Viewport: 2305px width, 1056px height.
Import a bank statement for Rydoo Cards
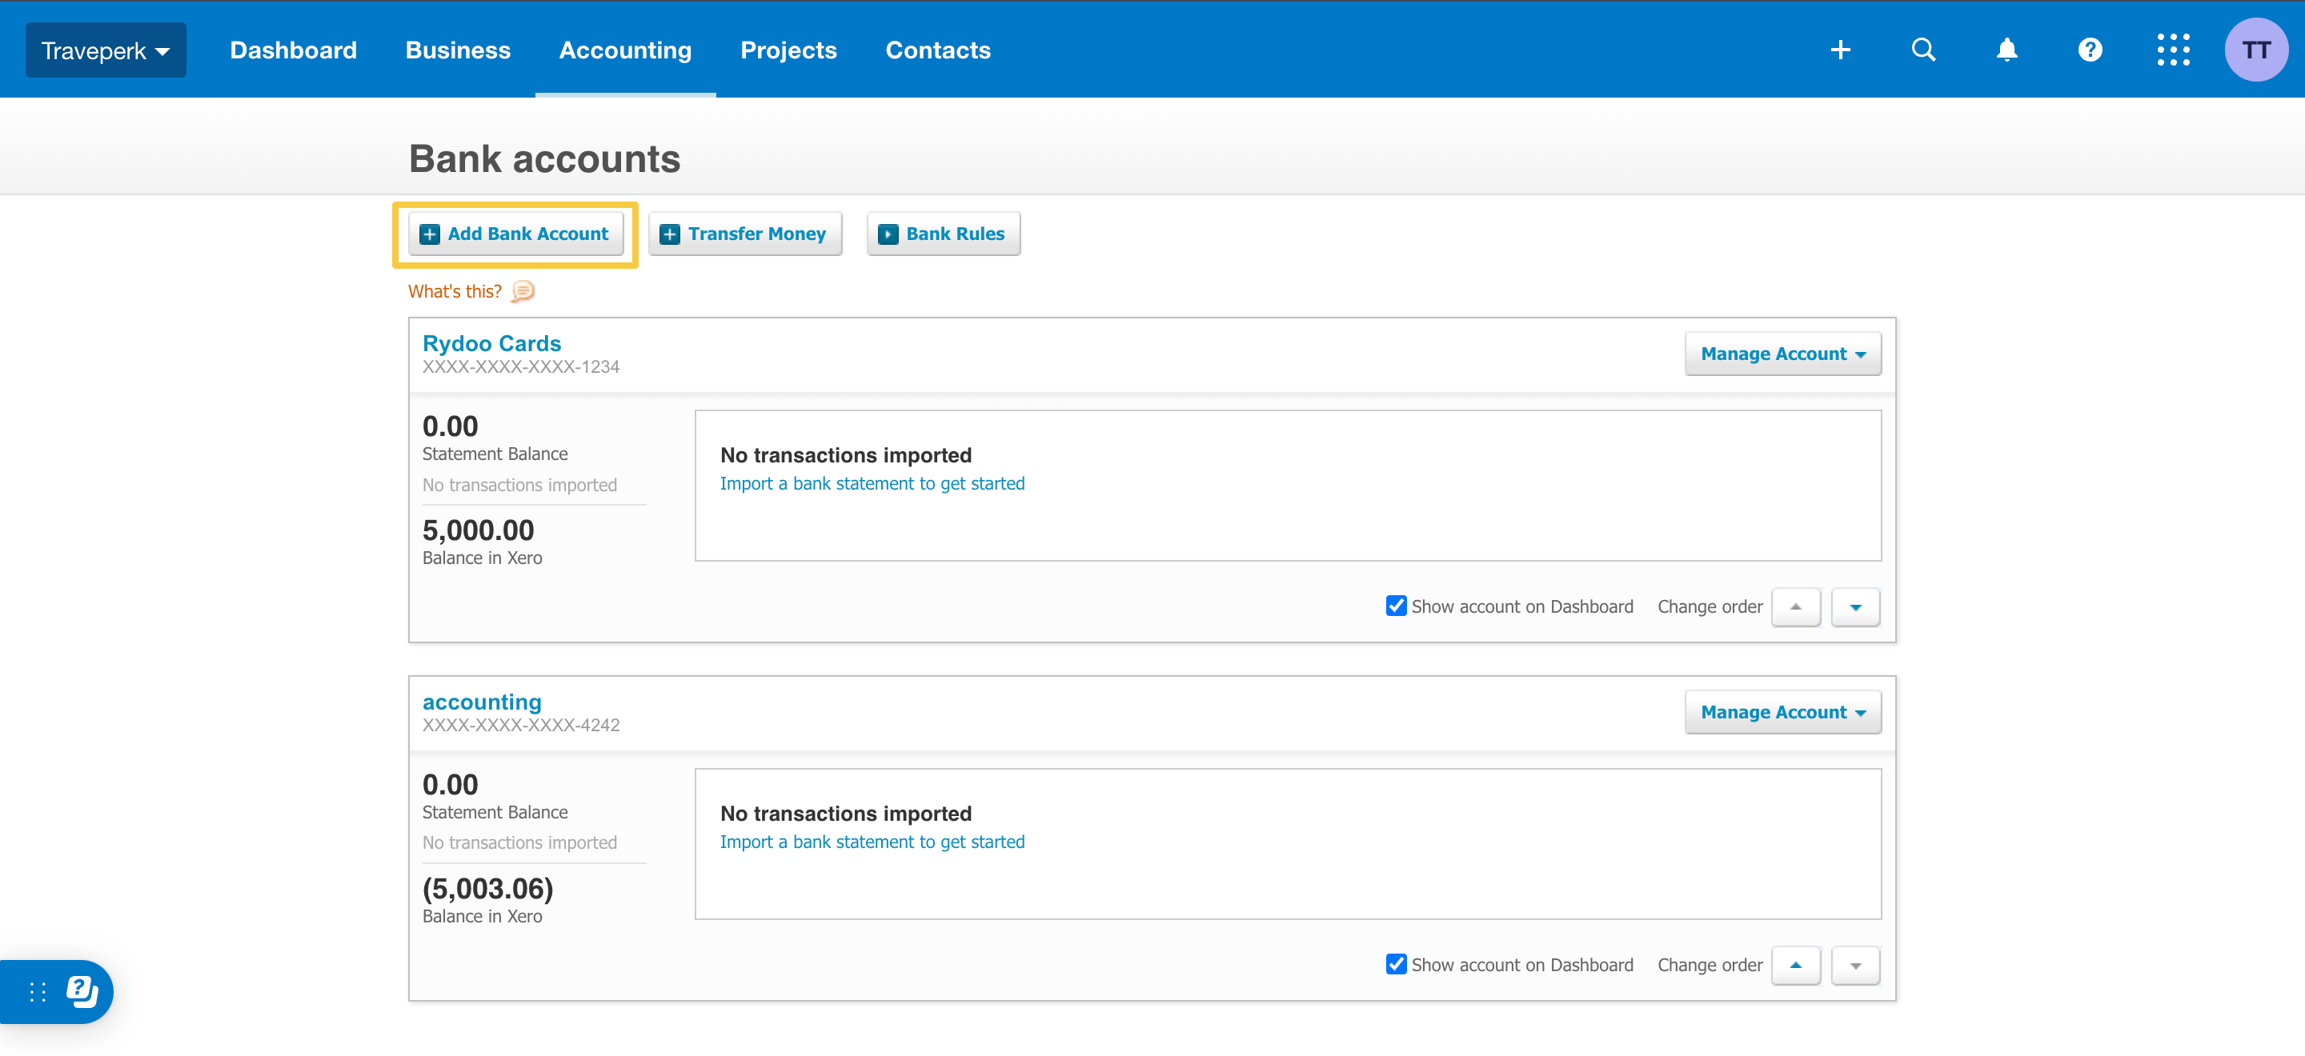(872, 484)
